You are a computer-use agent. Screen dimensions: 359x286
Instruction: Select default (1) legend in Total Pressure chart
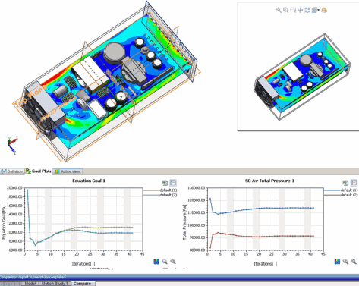349,190
